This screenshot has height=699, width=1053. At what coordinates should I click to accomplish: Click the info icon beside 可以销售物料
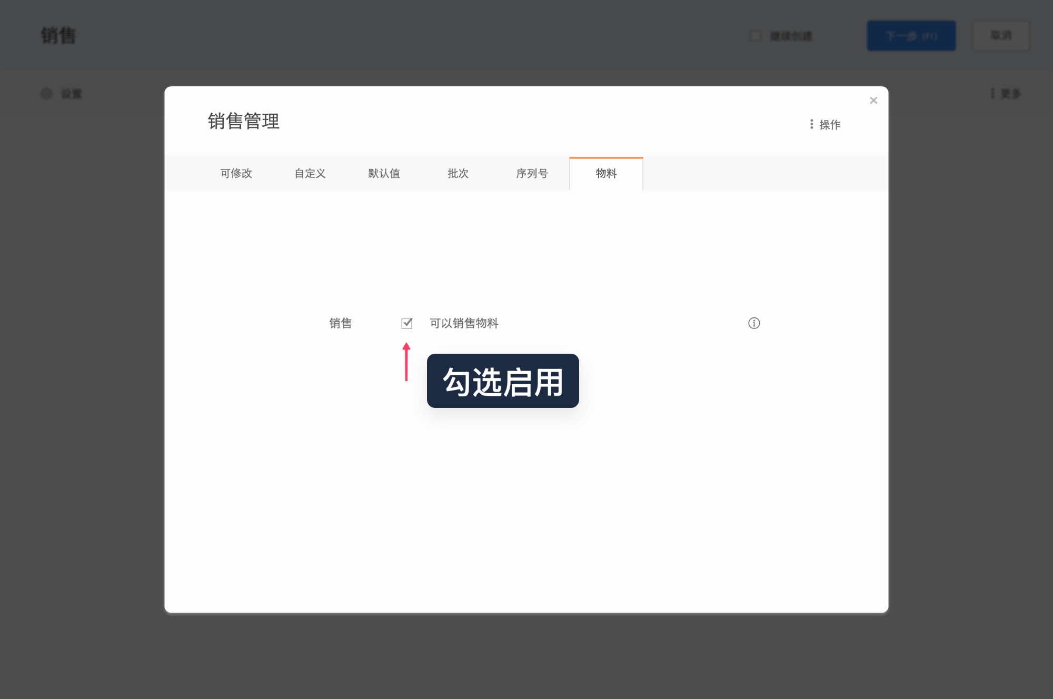[754, 323]
